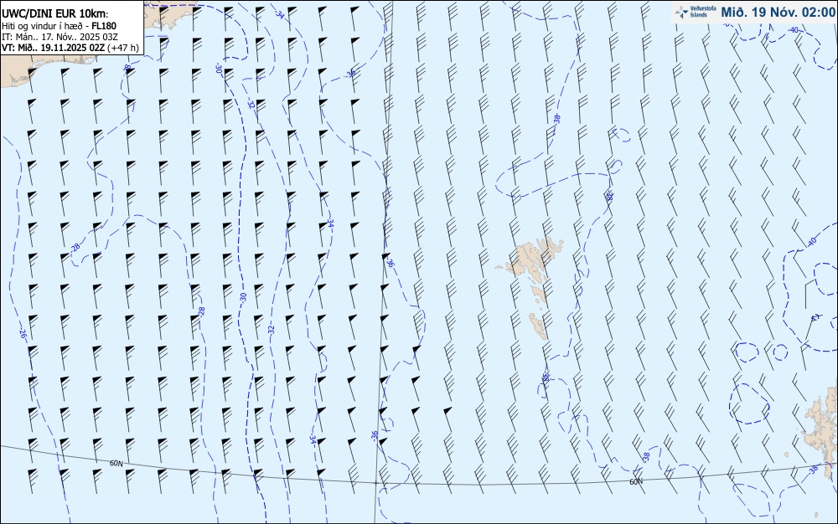This screenshot has height=524, width=838.
Task: Click the -38 contour label just south of the Faroe Islands
Action: pos(546,378)
